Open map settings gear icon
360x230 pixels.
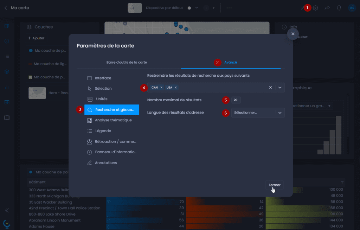[x=315, y=8]
